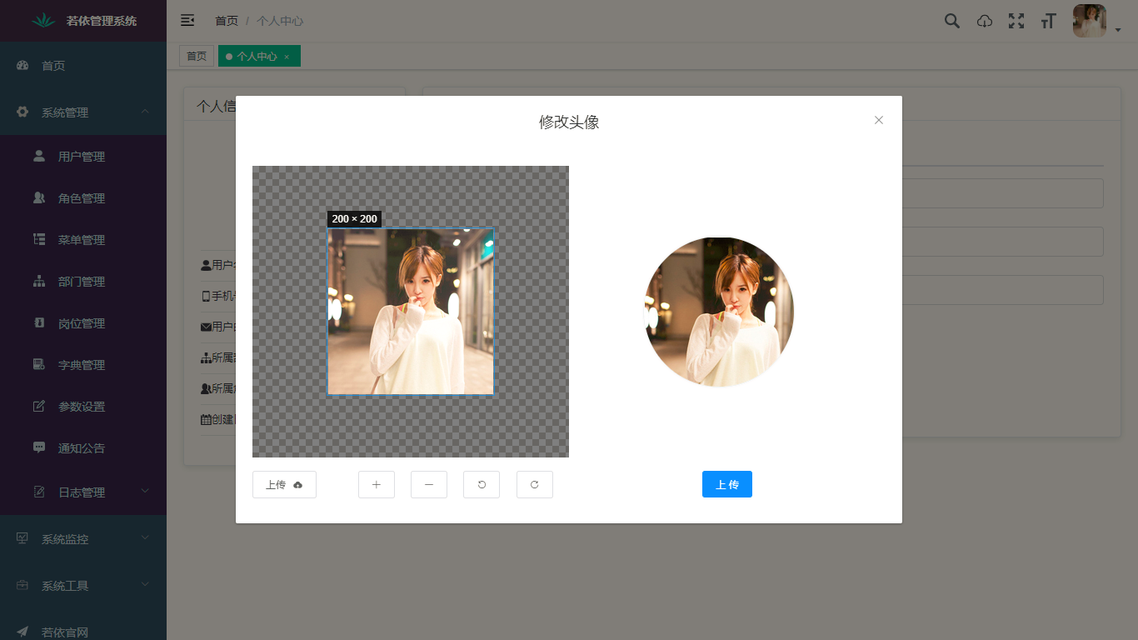This screenshot has width=1138, height=640.
Task: Expand the 系统工具 submenu
Action: [x=83, y=585]
